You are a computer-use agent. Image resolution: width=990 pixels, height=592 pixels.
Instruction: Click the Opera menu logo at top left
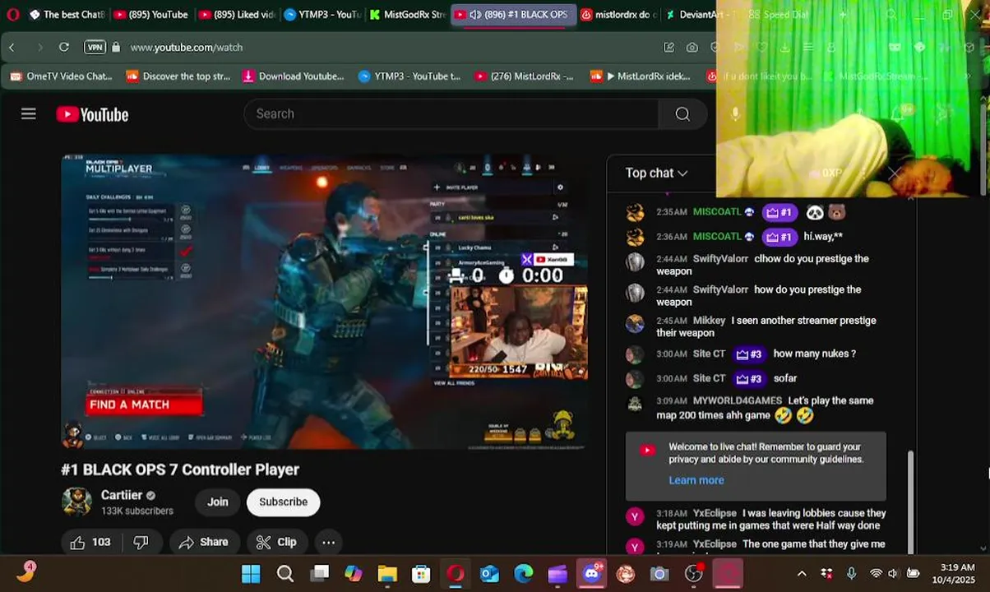(x=12, y=14)
